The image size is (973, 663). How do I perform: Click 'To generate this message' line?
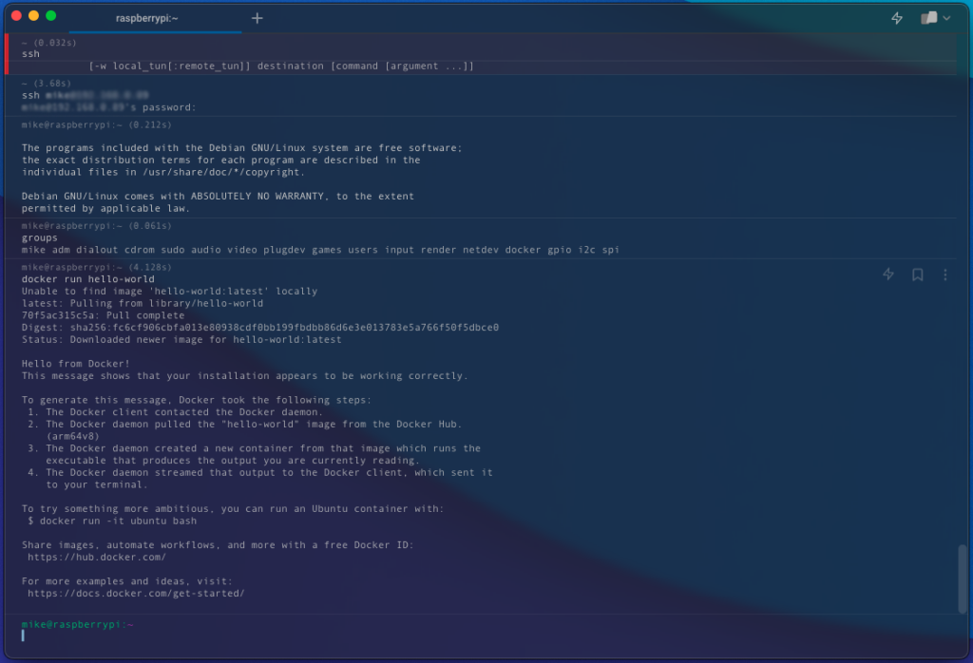196,400
